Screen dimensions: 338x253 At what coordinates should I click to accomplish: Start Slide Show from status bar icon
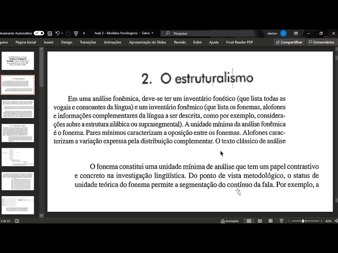(281, 221)
